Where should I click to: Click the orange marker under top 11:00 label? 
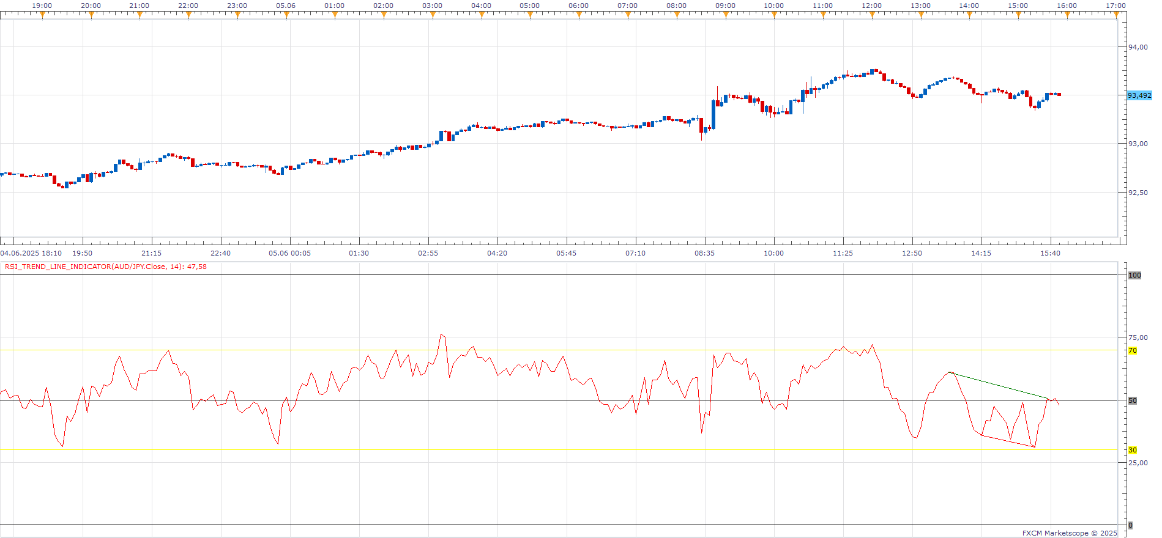823,15
